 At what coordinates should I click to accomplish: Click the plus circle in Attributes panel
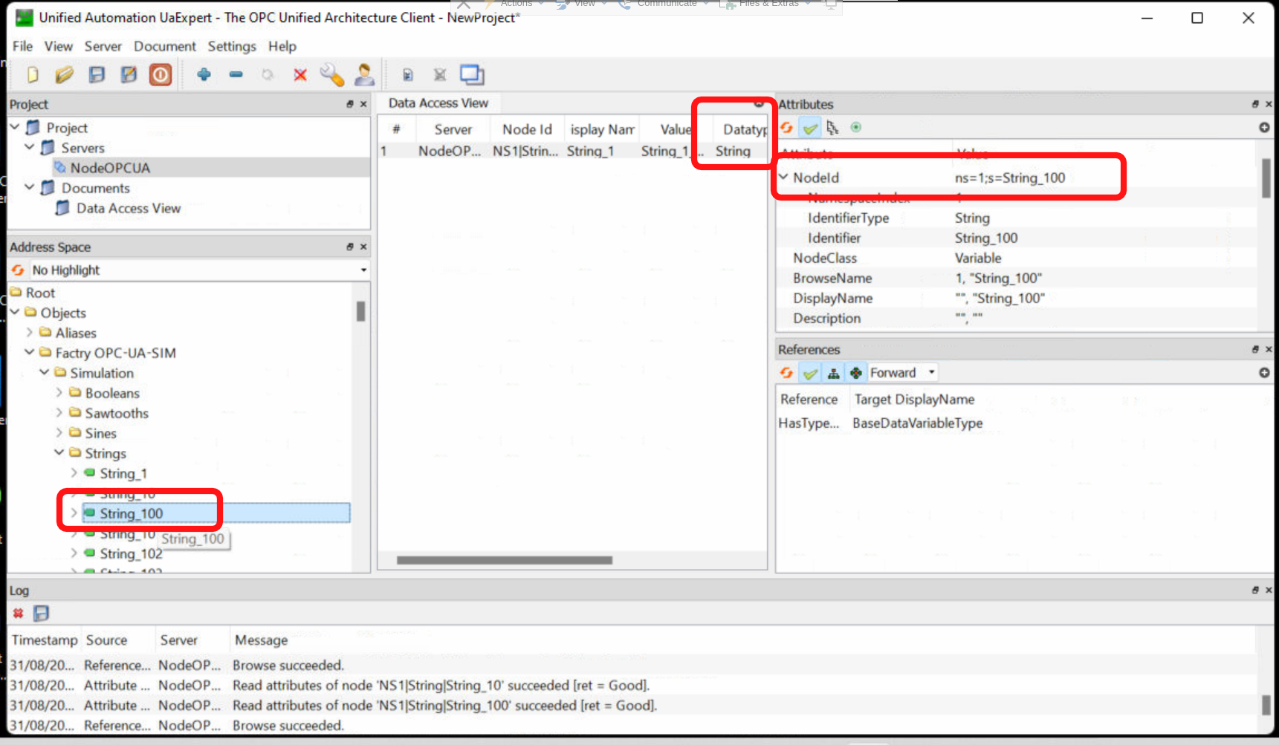point(1264,128)
